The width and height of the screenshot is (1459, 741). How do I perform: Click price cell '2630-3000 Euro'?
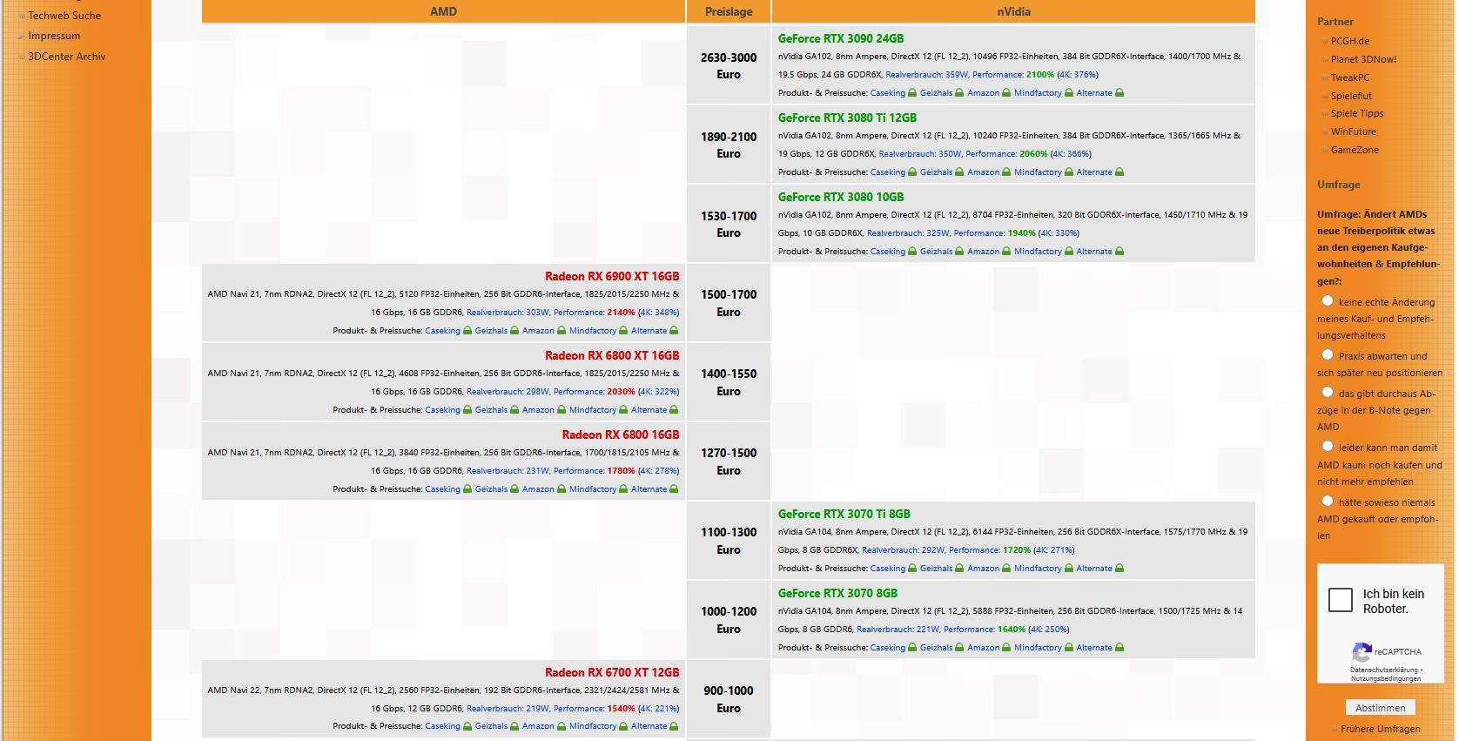pyautogui.click(x=729, y=66)
